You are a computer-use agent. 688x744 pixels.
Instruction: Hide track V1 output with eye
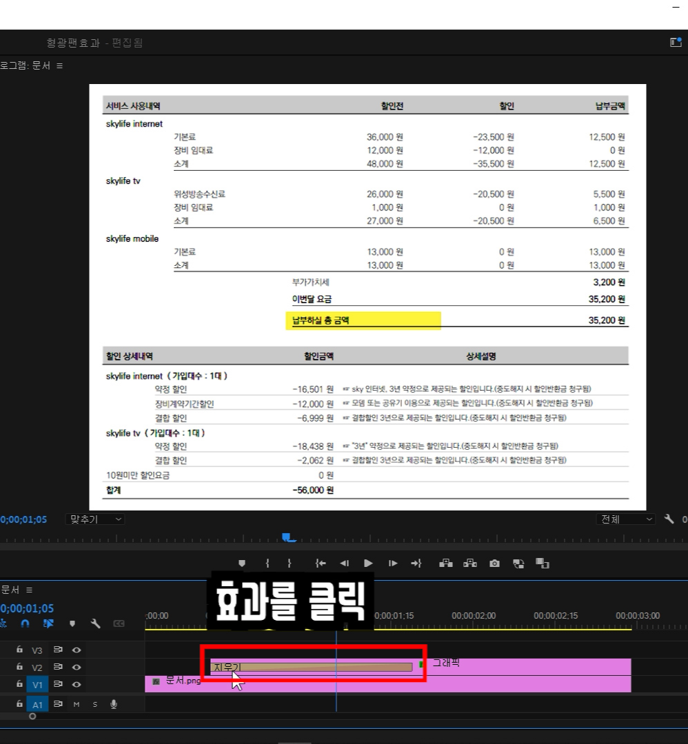tap(77, 684)
